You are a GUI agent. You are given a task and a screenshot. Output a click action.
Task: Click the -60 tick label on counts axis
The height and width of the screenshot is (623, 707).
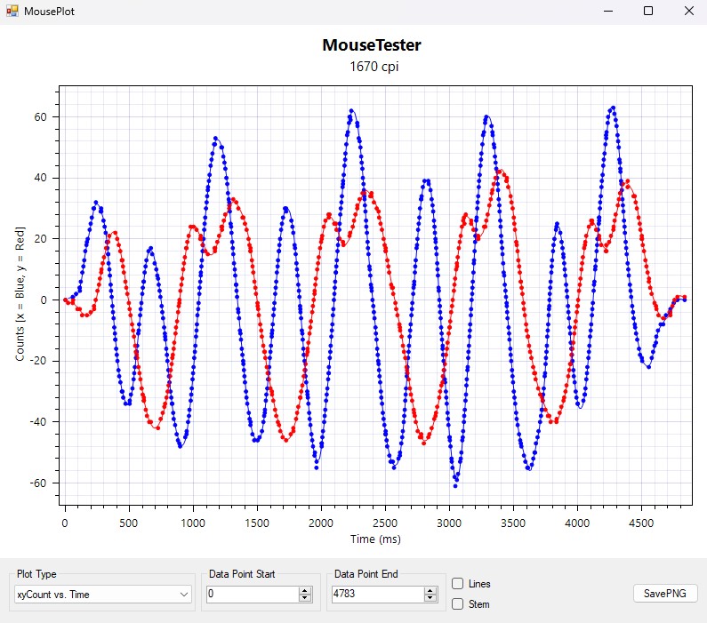point(39,483)
